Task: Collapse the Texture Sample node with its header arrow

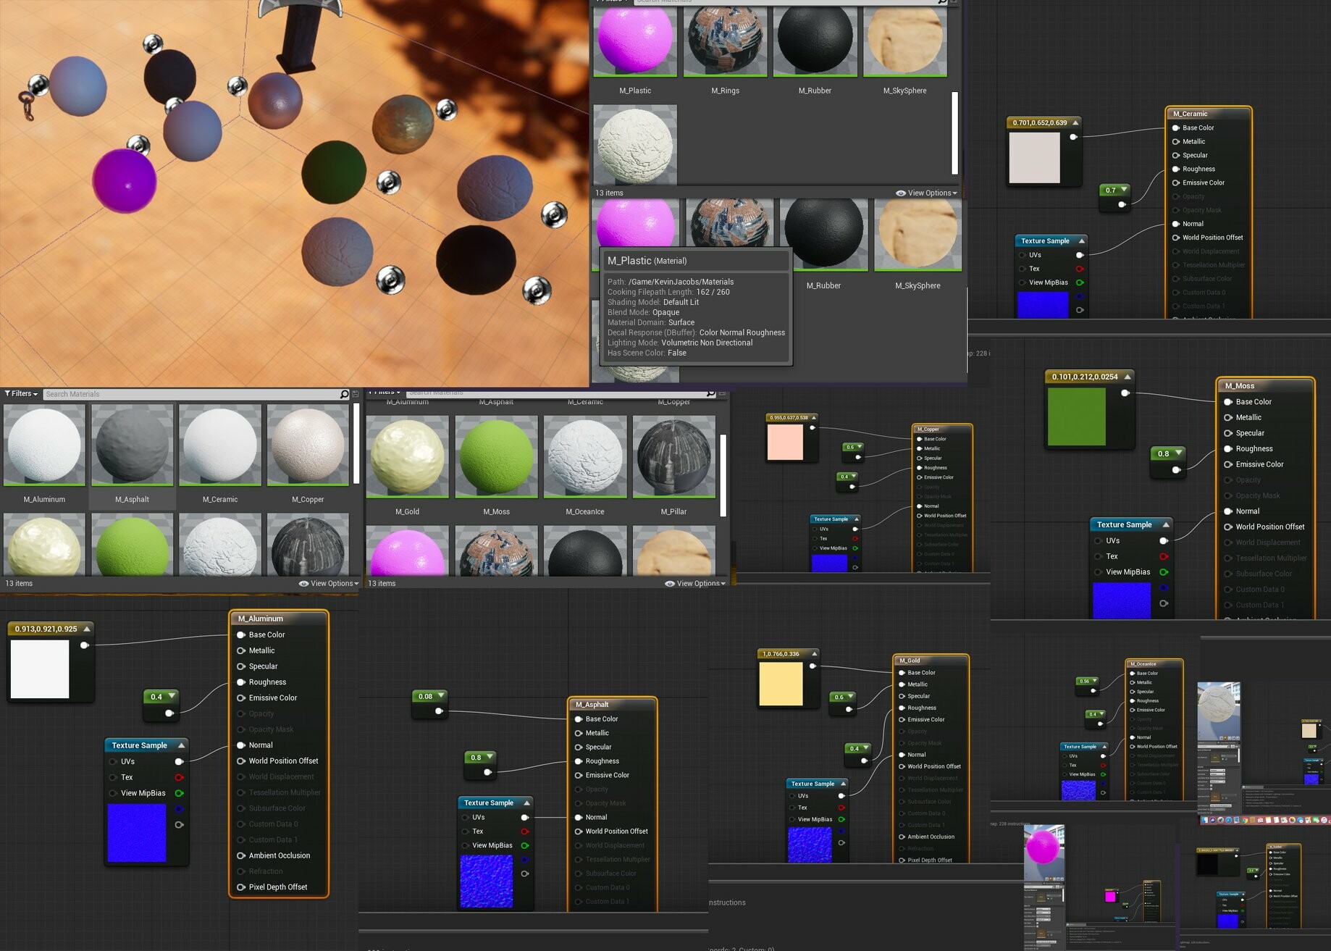Action: click(x=181, y=745)
